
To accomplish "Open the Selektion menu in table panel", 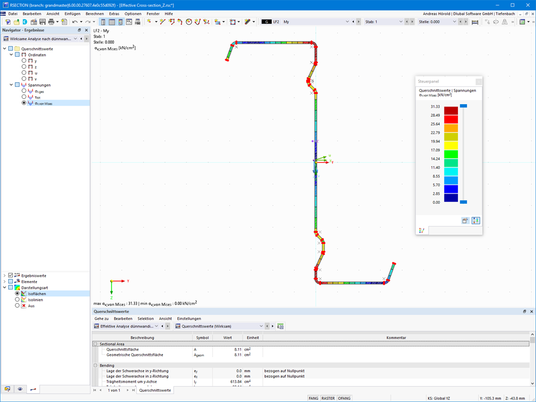I will [146, 319].
